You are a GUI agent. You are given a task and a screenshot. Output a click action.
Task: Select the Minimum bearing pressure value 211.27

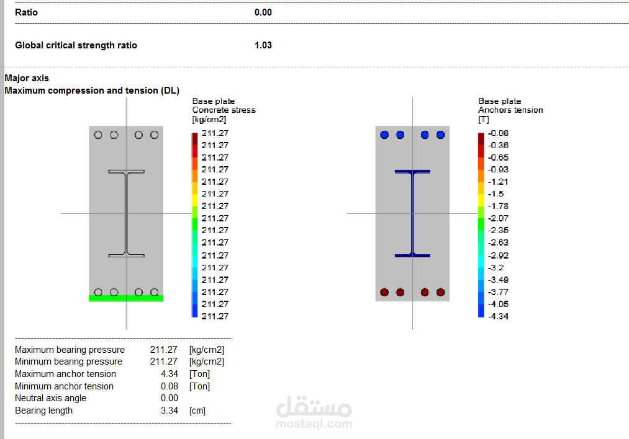click(x=164, y=361)
